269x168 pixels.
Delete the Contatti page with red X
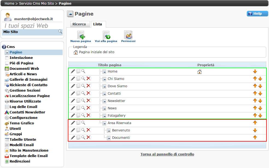(x=88, y=93)
